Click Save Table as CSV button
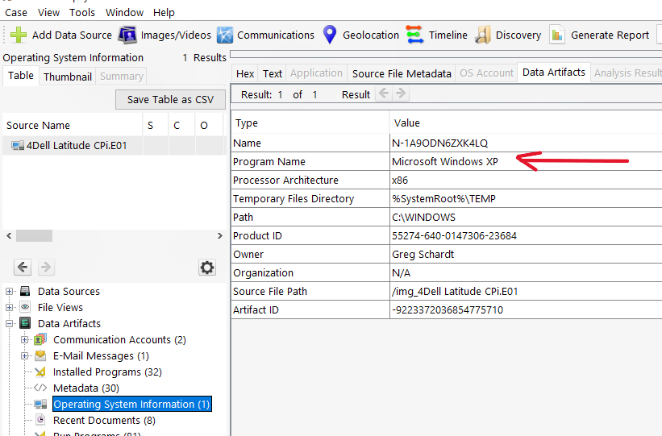 170,99
